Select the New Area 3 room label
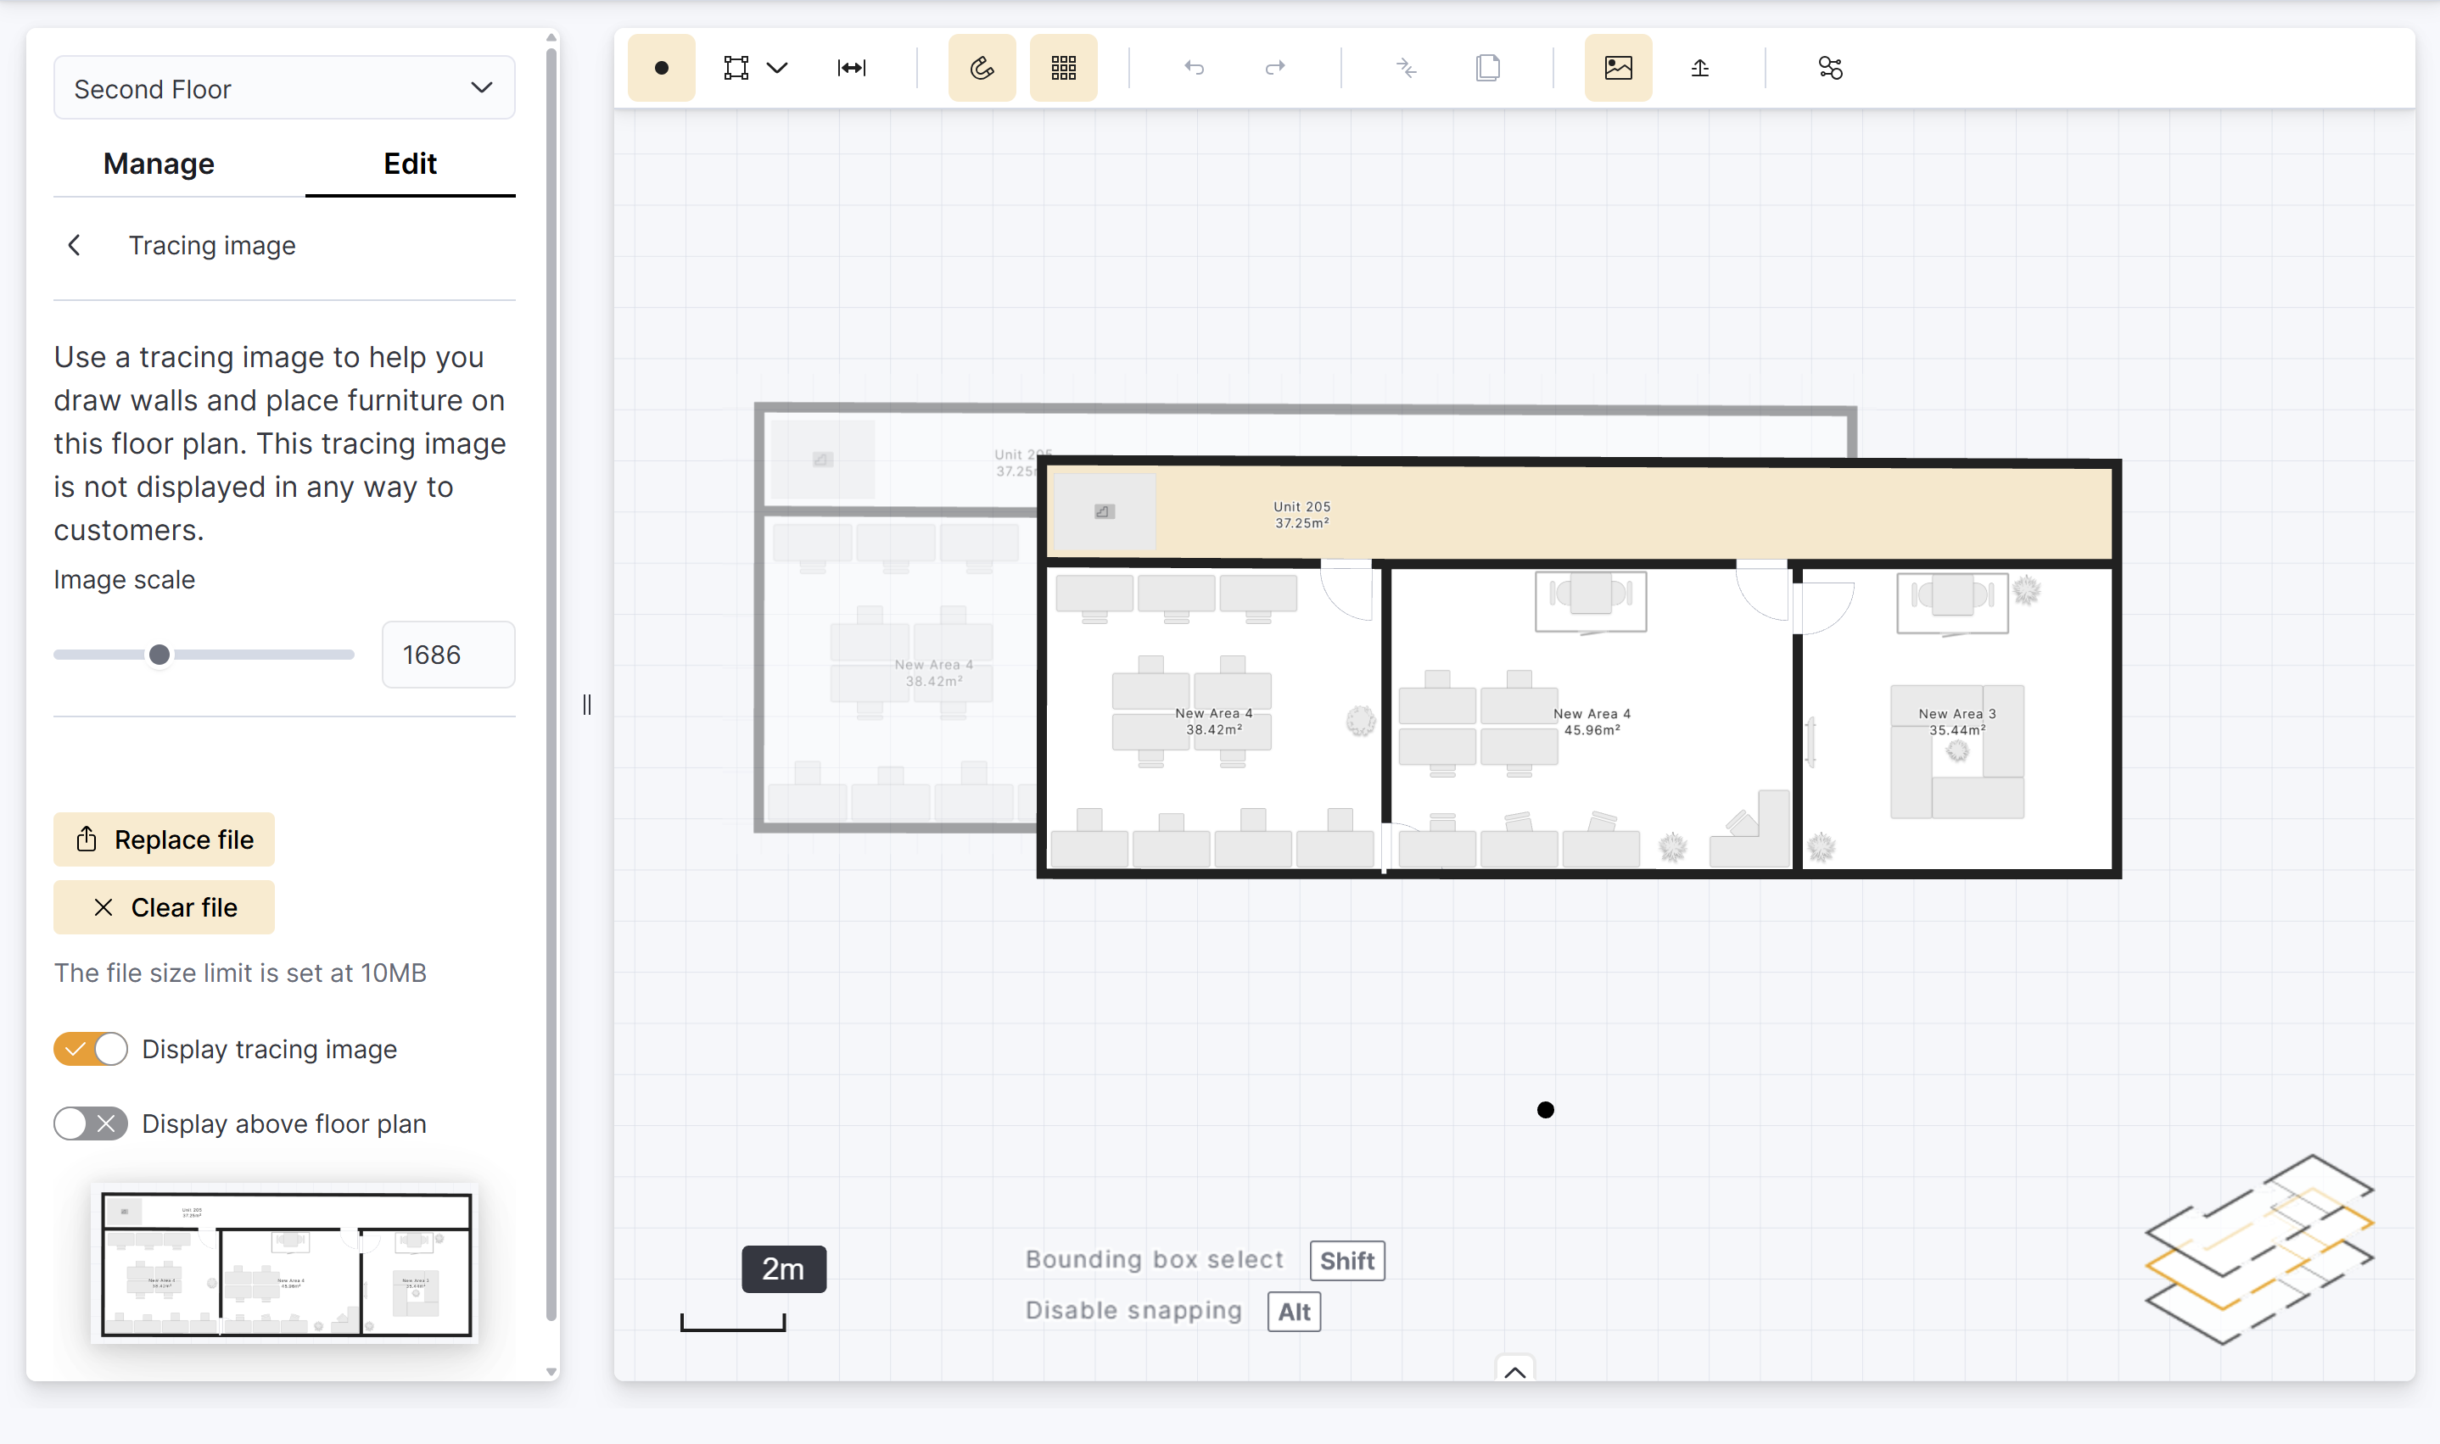This screenshot has height=1444, width=2440. pos(1956,722)
